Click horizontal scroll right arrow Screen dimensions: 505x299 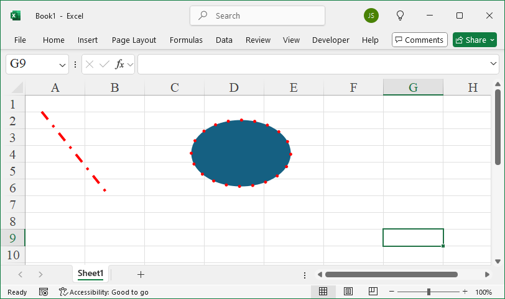tap(487, 275)
